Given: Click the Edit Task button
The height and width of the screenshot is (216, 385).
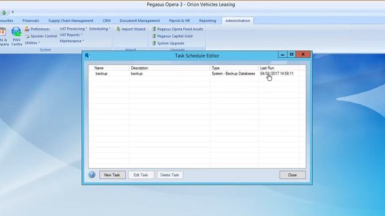Looking at the screenshot, I should point(141,175).
